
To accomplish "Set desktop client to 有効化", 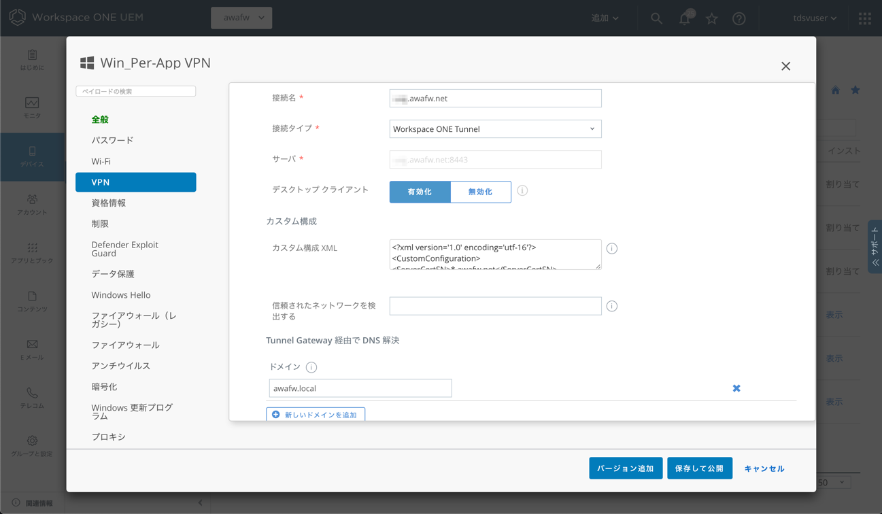I will (420, 192).
